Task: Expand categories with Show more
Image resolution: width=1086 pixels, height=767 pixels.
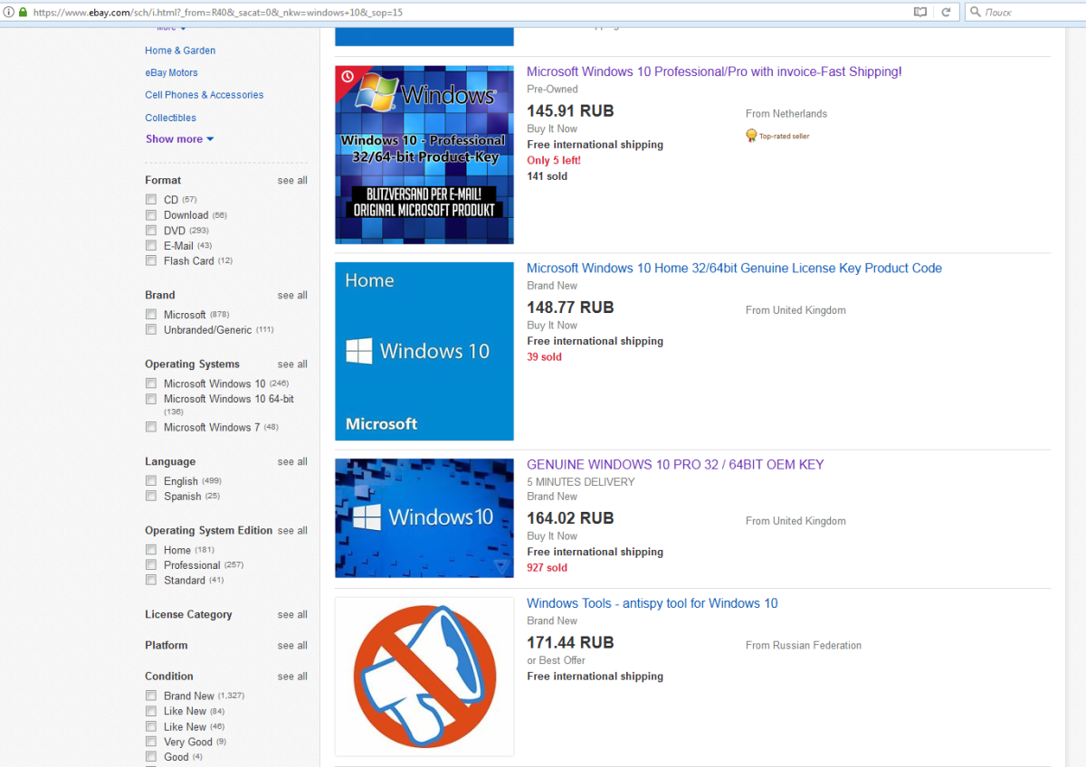Action: (x=179, y=139)
